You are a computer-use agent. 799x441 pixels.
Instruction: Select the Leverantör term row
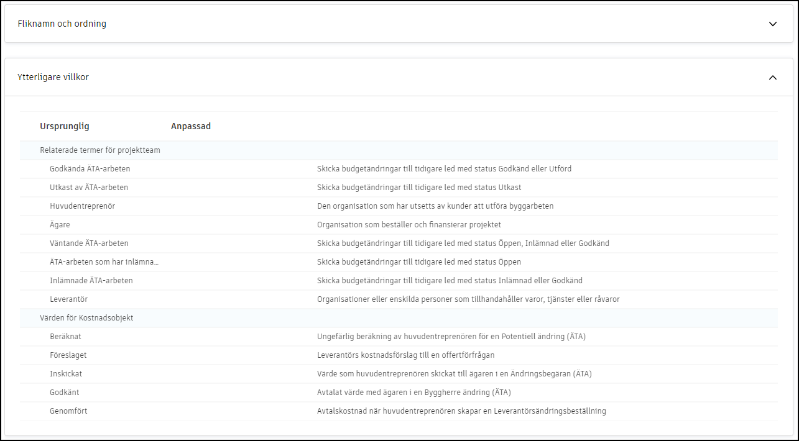click(69, 299)
